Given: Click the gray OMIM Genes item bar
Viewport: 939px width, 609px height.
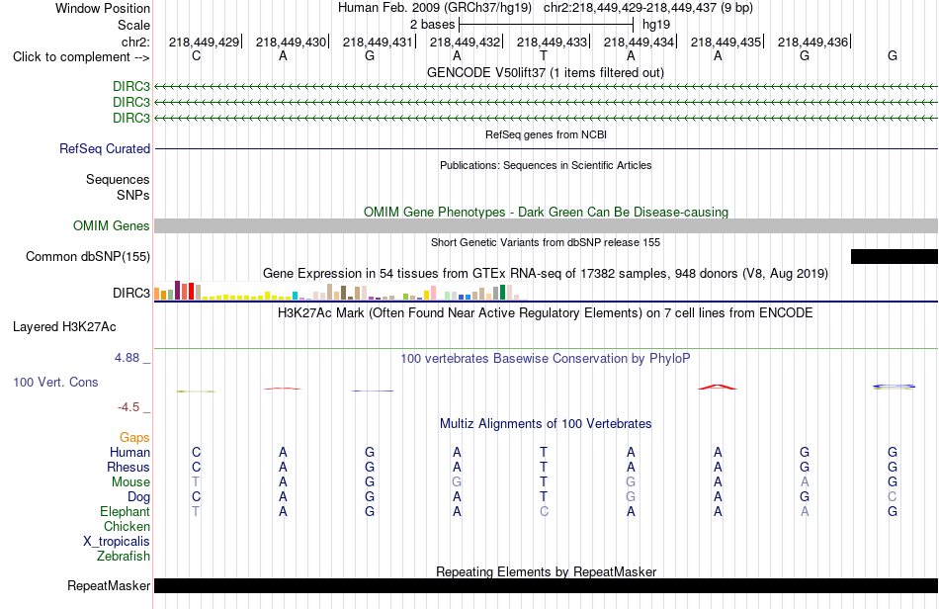Looking at the screenshot, I should point(546,225).
